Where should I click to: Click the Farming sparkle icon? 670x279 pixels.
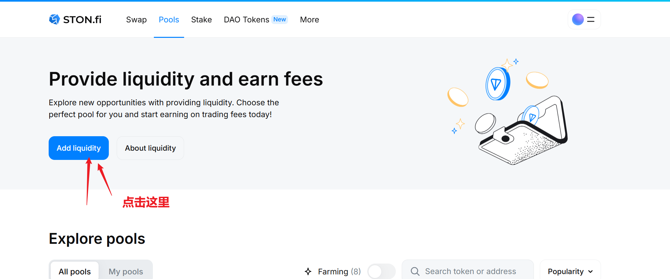308,271
